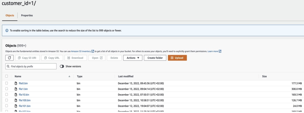Select the checkbox for file101.bin
The height and width of the screenshot is (113, 304).
pos(7,106)
